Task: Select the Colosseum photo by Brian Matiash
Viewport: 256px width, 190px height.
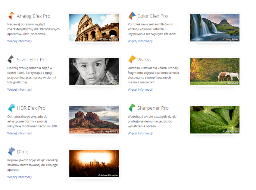Action: click(94, 28)
